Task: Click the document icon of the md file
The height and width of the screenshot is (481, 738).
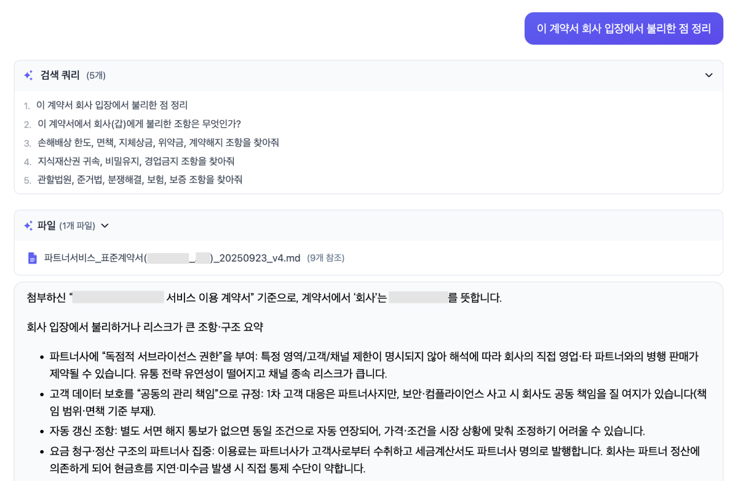Action: pyautogui.click(x=33, y=258)
